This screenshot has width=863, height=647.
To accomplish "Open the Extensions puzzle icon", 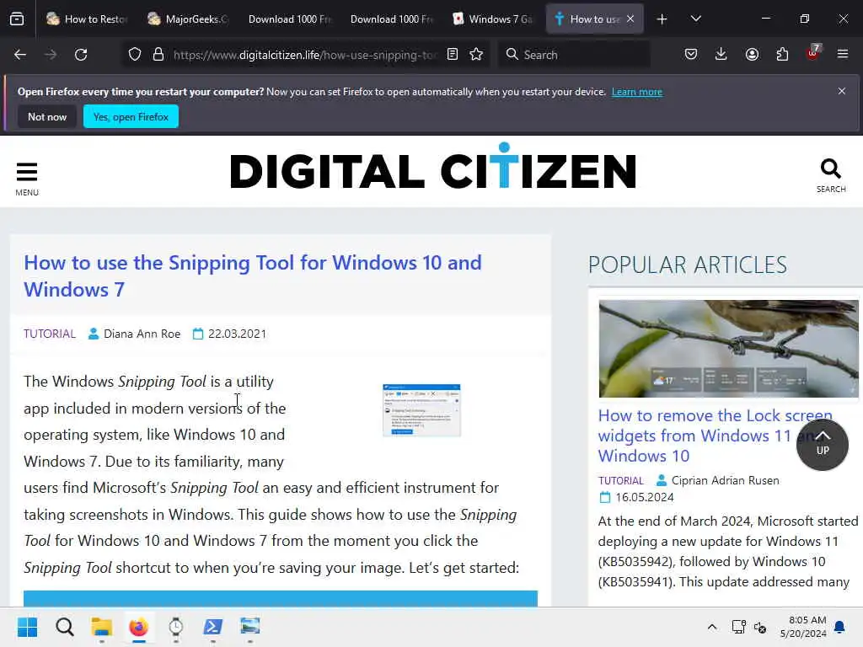I will click(782, 55).
